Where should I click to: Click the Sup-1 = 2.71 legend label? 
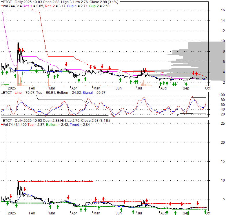(x=77, y=6)
